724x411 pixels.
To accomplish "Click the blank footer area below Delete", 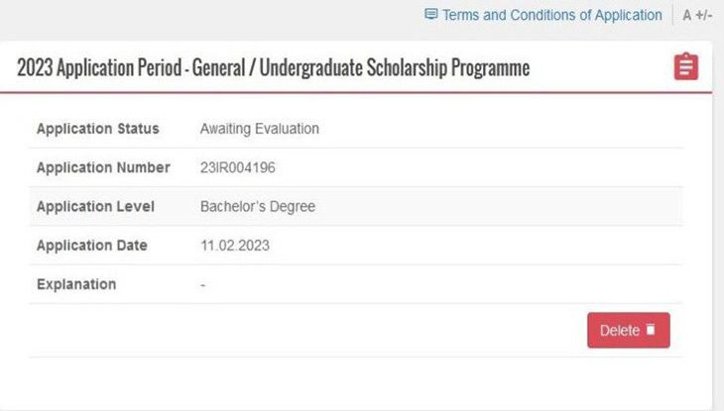I will click(357, 381).
